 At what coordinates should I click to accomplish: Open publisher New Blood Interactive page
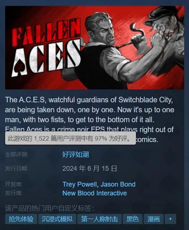pos(95,193)
